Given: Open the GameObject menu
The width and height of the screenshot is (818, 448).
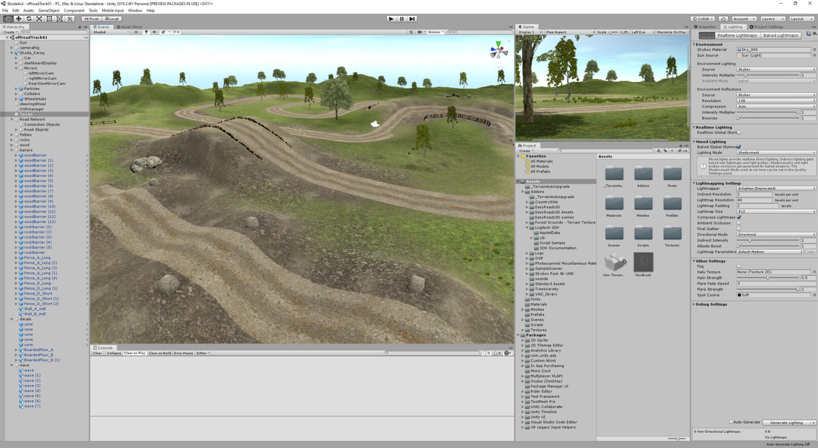Looking at the screenshot, I should 49,10.
